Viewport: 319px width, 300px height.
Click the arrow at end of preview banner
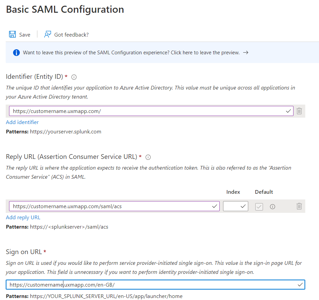(x=246, y=53)
